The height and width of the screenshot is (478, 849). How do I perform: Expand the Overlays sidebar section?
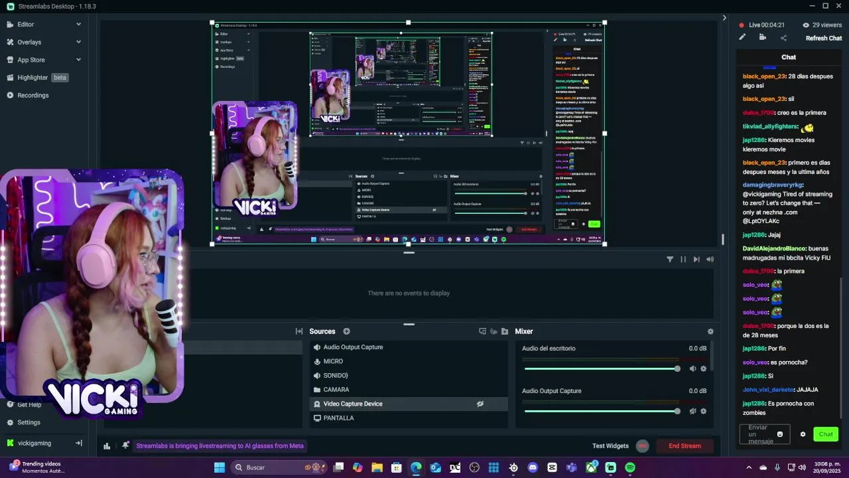point(78,42)
